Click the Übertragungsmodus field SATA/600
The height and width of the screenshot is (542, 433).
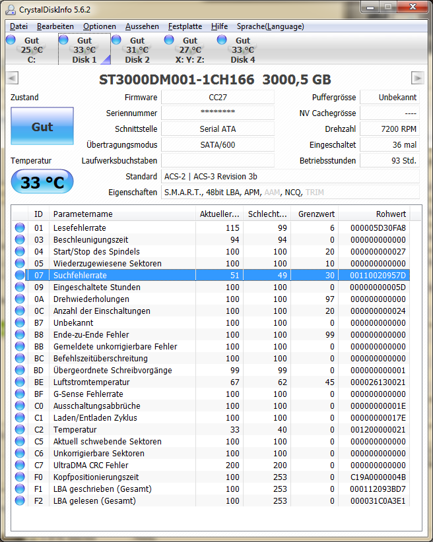point(218,145)
